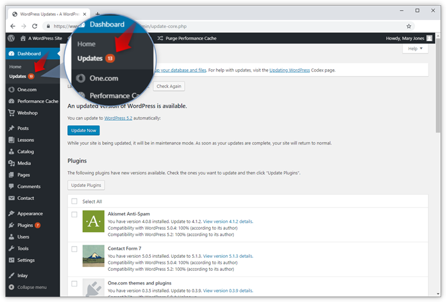This screenshot has height=302, width=446.
Task: Click the WordPress logo in admin bar
Action: click(x=11, y=38)
